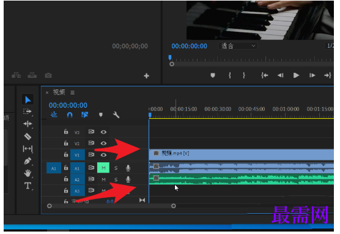
Task: Select the Selection tool arrow
Action: [28, 100]
